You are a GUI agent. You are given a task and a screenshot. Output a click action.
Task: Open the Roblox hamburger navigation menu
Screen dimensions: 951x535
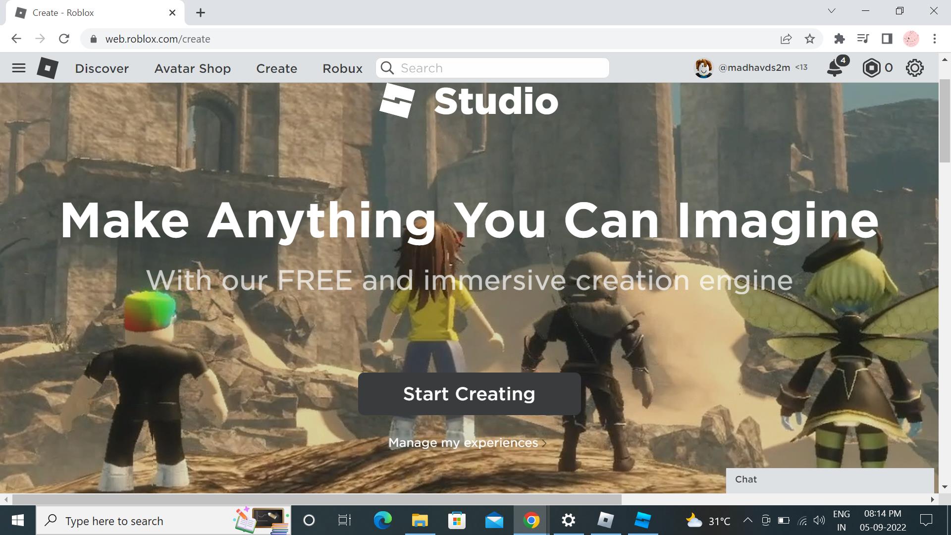(x=19, y=68)
